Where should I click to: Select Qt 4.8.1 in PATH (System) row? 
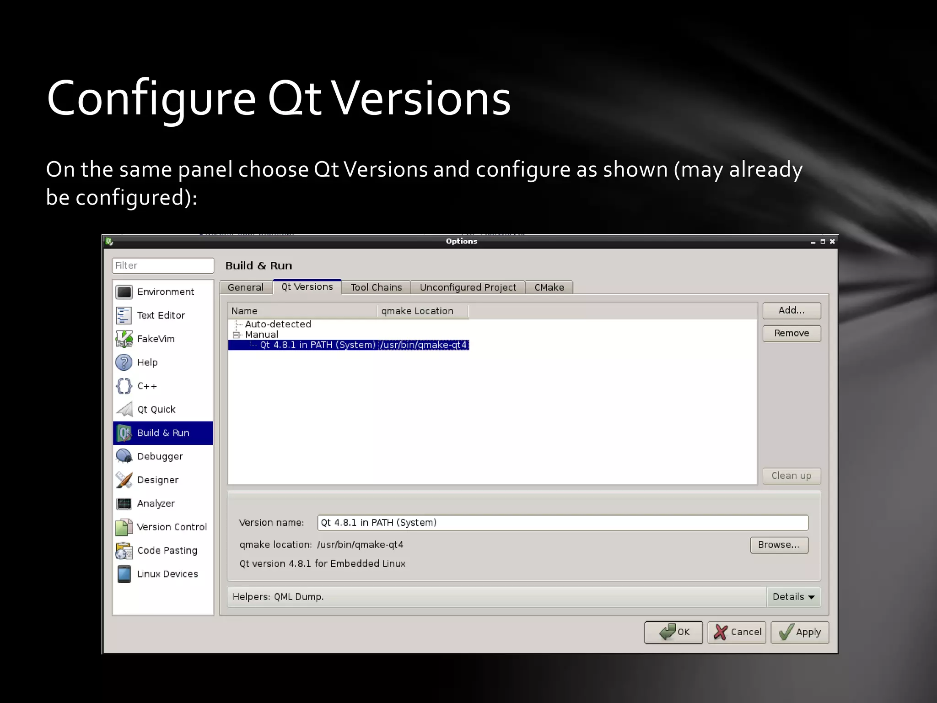pos(349,345)
